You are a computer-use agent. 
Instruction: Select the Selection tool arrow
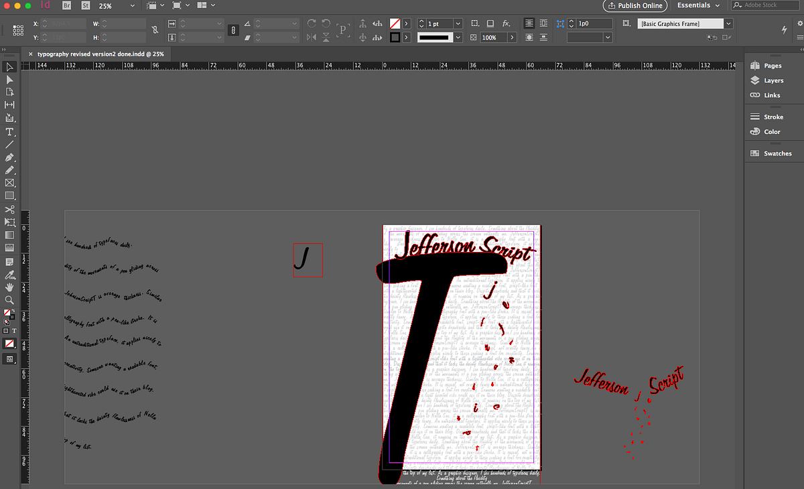[9, 66]
